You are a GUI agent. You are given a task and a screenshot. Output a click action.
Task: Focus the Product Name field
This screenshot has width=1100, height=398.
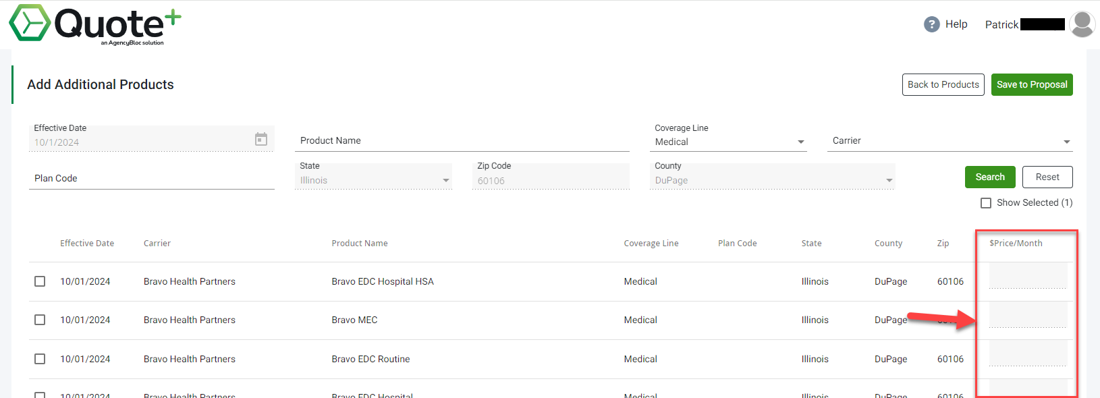tap(462, 140)
